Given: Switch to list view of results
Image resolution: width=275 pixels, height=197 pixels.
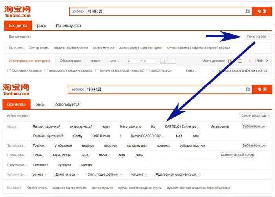Looking at the screenshot, I should pos(240,61).
